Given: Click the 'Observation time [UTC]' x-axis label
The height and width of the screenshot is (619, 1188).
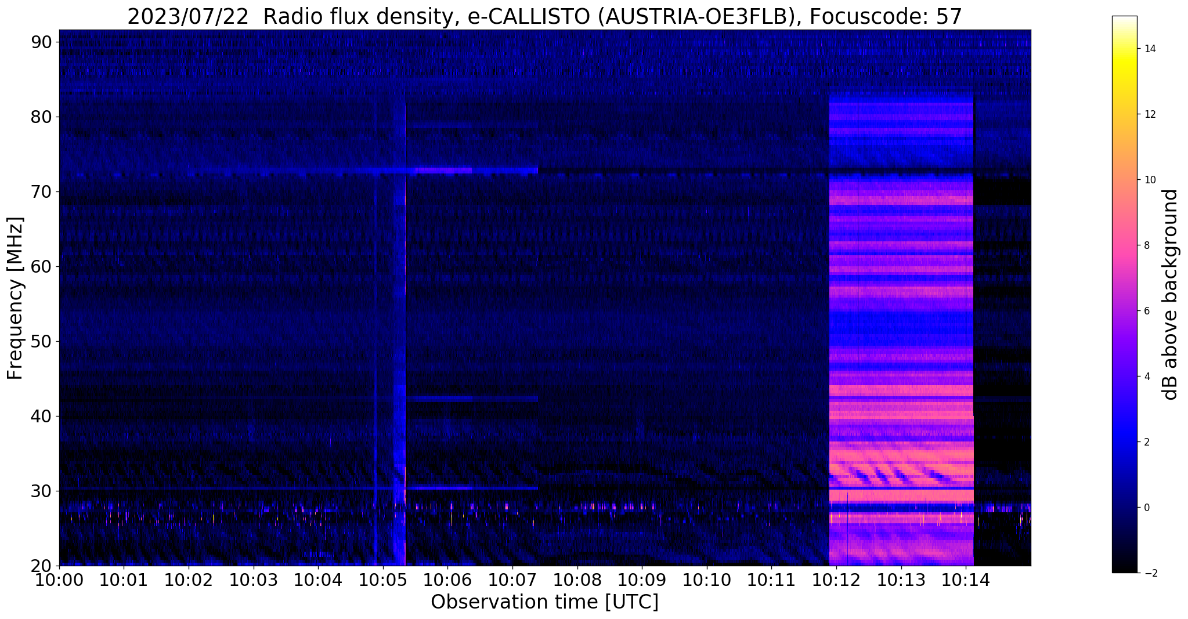Looking at the screenshot, I should point(544,602).
